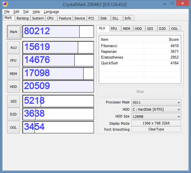
Task: Show HDD details tab in results panel
Action: (x=138, y=29)
